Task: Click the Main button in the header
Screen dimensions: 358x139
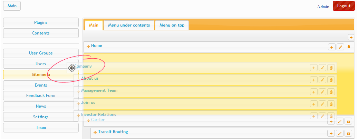Action: tap(12, 6)
